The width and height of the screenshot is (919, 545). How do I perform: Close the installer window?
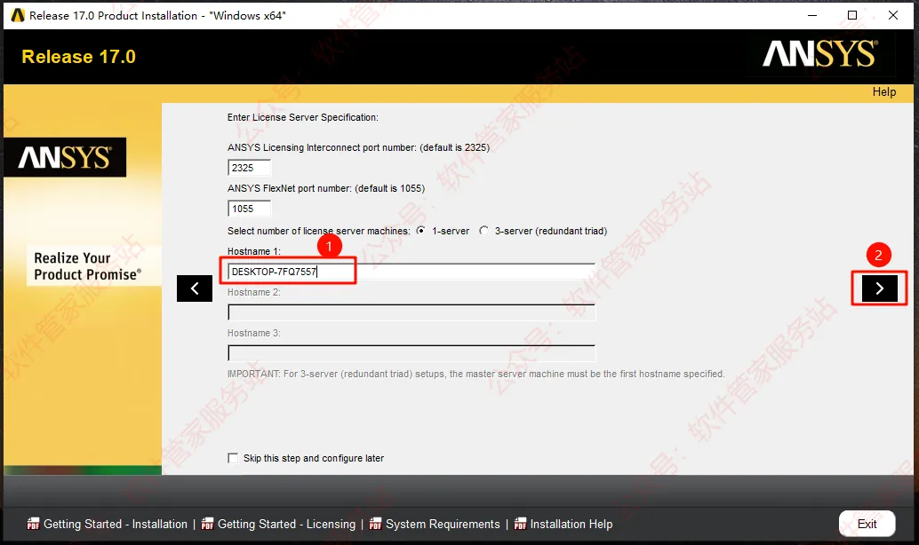892,15
